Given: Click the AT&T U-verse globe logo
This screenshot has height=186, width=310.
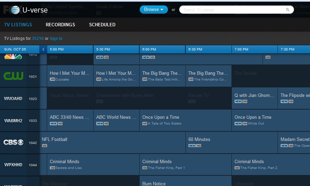Looking at the screenshot, I should (x=15, y=10).
